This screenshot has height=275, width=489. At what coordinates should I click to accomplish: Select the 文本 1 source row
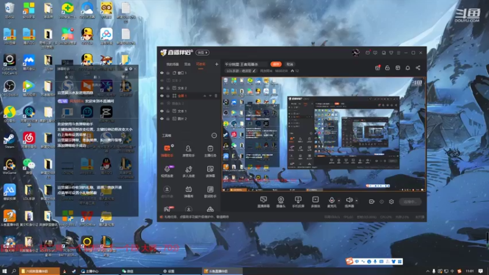pyautogui.click(x=188, y=111)
